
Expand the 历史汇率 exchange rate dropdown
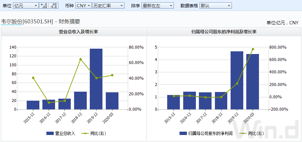pyautogui.click(x=108, y=6)
